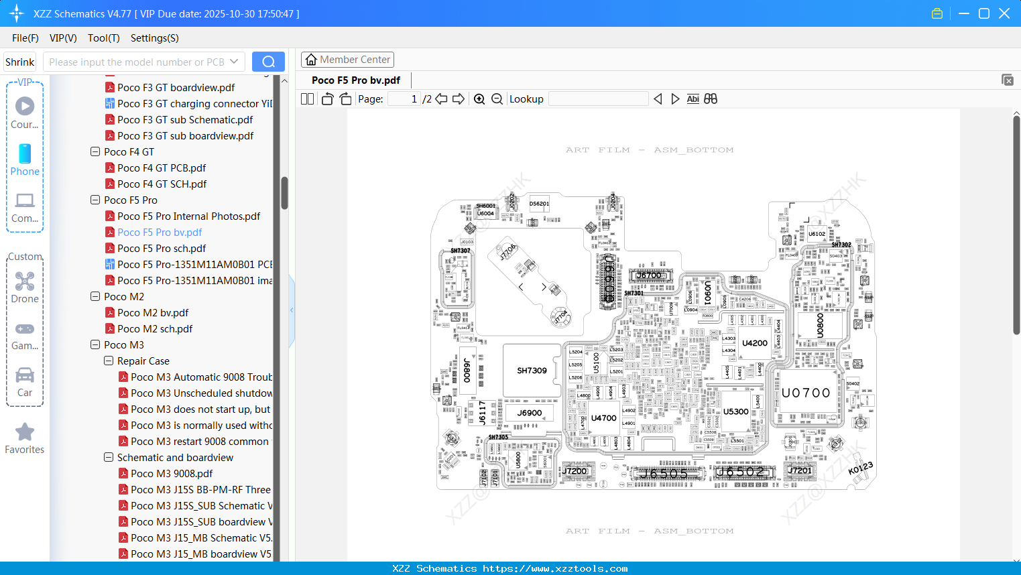Toggle the Abi text match option

pyautogui.click(x=693, y=99)
